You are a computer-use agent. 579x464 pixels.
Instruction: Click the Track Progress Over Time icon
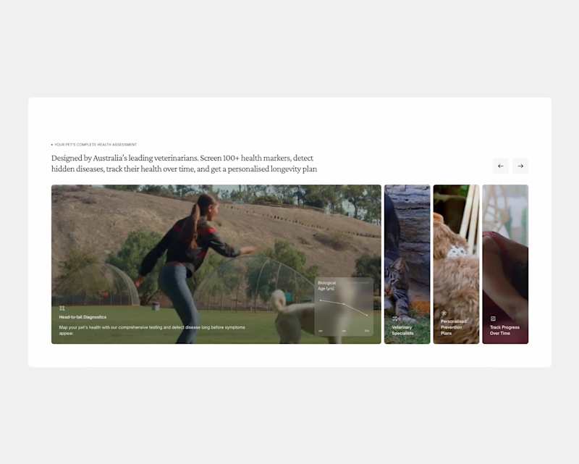click(x=493, y=319)
